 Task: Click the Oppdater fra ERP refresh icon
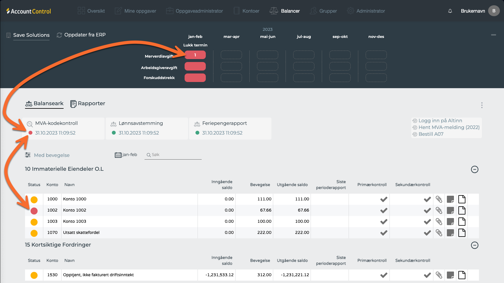click(59, 35)
